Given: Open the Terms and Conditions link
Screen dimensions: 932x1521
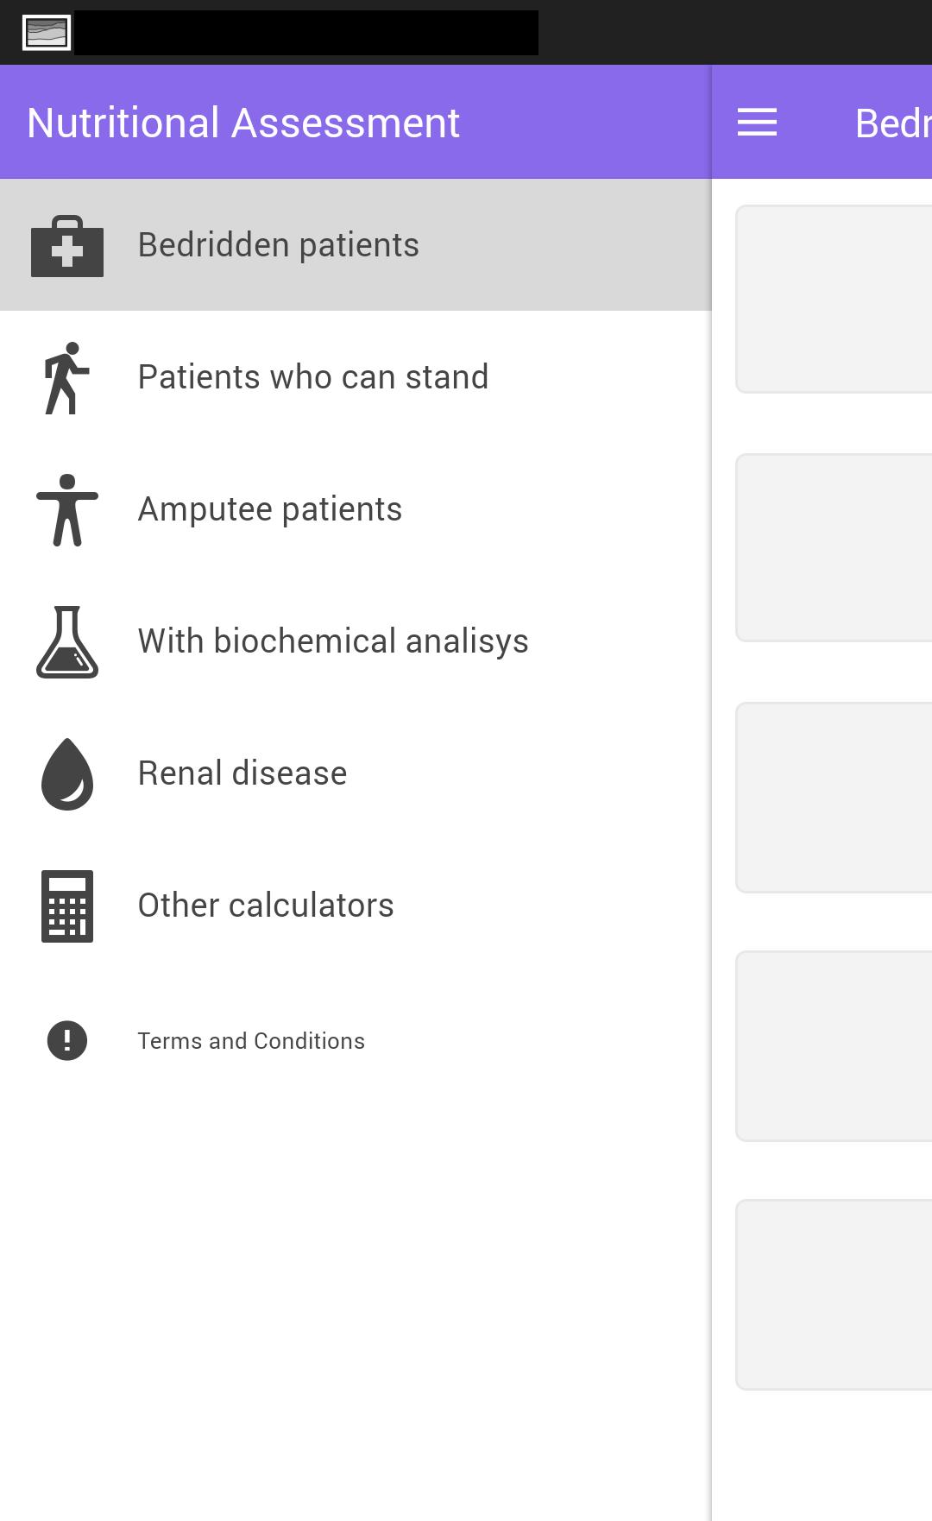Looking at the screenshot, I should click(250, 1041).
